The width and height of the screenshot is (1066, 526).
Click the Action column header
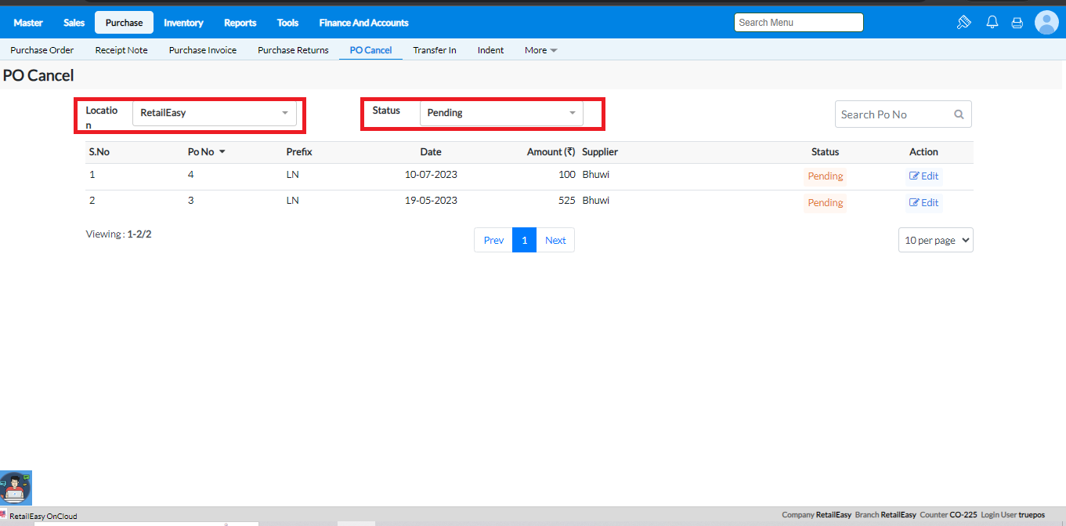click(x=923, y=152)
